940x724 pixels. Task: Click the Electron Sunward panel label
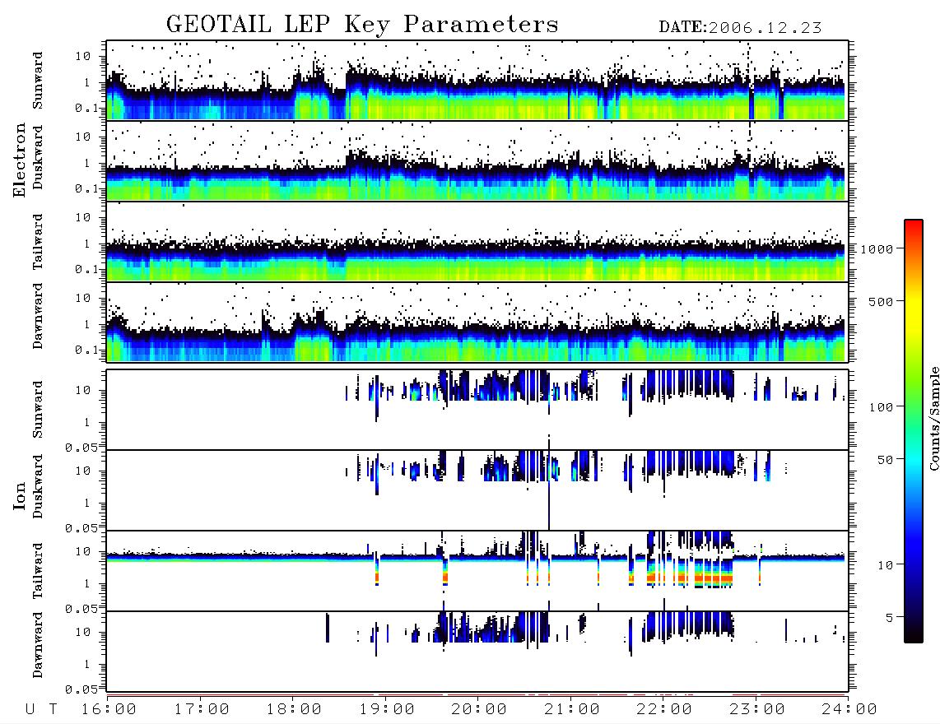click(38, 81)
